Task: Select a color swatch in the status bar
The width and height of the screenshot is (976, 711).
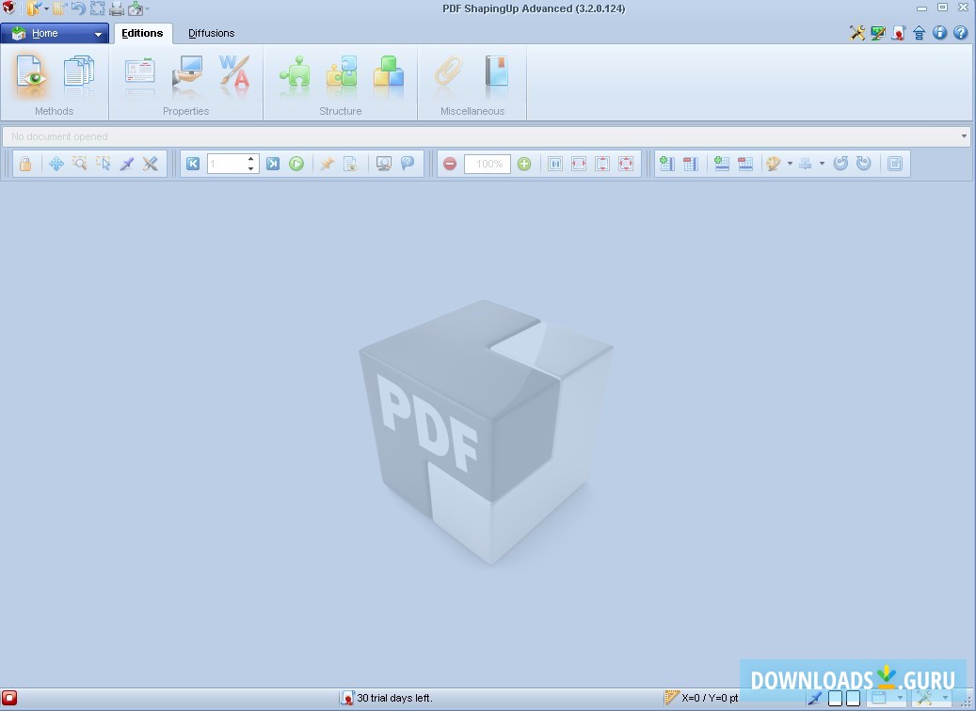Action: click(x=836, y=698)
